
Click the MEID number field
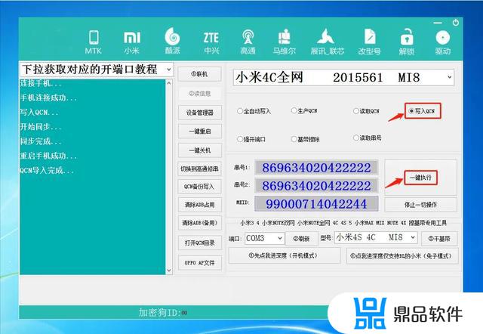coord(316,204)
